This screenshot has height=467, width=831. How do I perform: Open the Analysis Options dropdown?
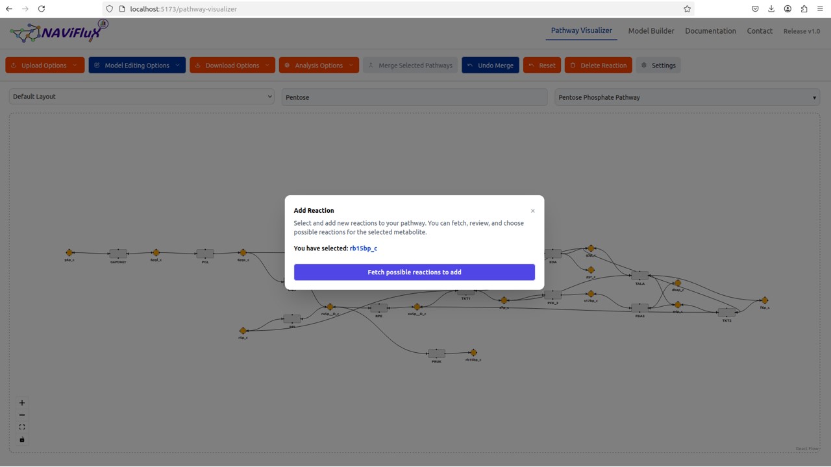(x=319, y=66)
